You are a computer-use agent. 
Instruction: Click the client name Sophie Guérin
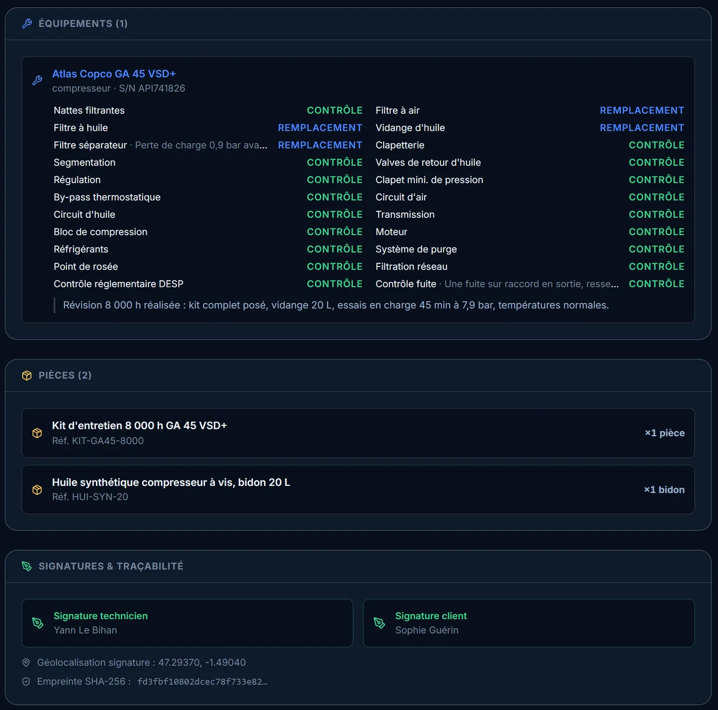[x=427, y=630]
